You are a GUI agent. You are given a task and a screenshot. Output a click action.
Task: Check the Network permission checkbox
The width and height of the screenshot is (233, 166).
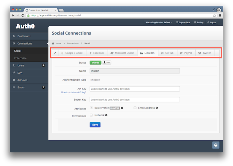click(91, 115)
